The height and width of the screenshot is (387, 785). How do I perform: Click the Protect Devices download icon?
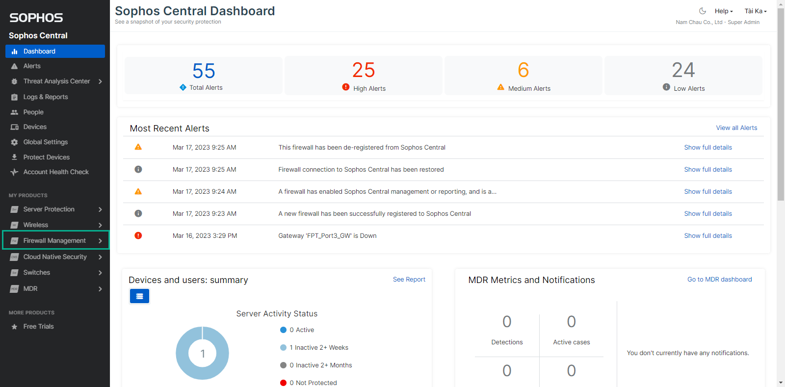tap(15, 157)
